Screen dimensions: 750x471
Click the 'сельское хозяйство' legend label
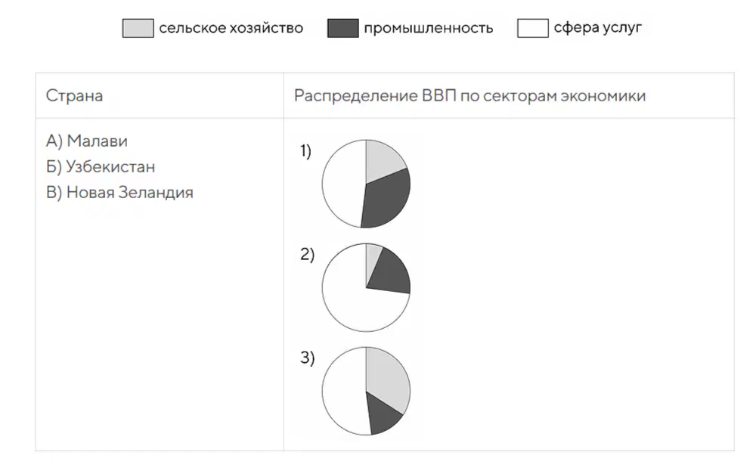pyautogui.click(x=231, y=28)
